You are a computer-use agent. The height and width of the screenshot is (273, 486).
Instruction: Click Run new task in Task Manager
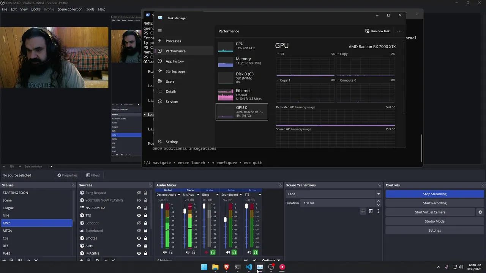[377, 31]
